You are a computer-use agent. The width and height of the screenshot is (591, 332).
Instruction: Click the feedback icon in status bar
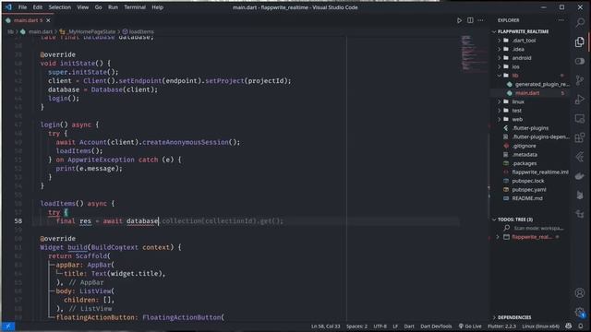569,326
